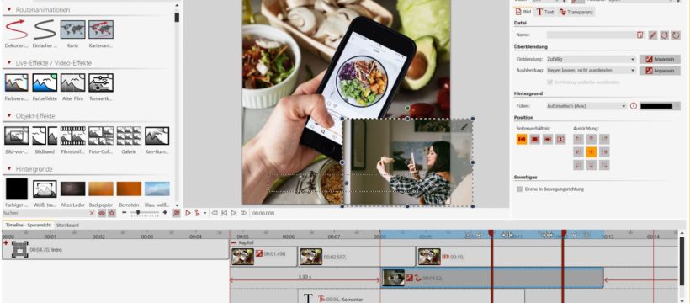The image size is (690, 303).
Task: Select the Ken-Burns effect icon
Action: [x=157, y=136]
